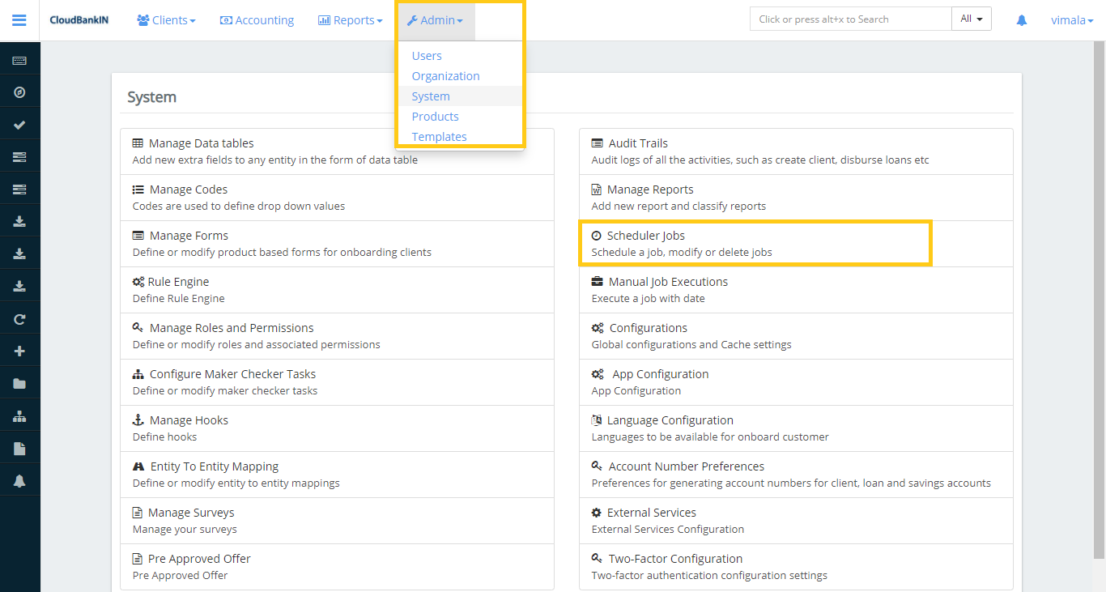Open the folder icon in left sidebar
1106x592 pixels.
click(x=19, y=382)
